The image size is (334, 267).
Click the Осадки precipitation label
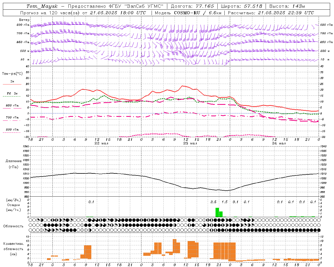(13, 205)
